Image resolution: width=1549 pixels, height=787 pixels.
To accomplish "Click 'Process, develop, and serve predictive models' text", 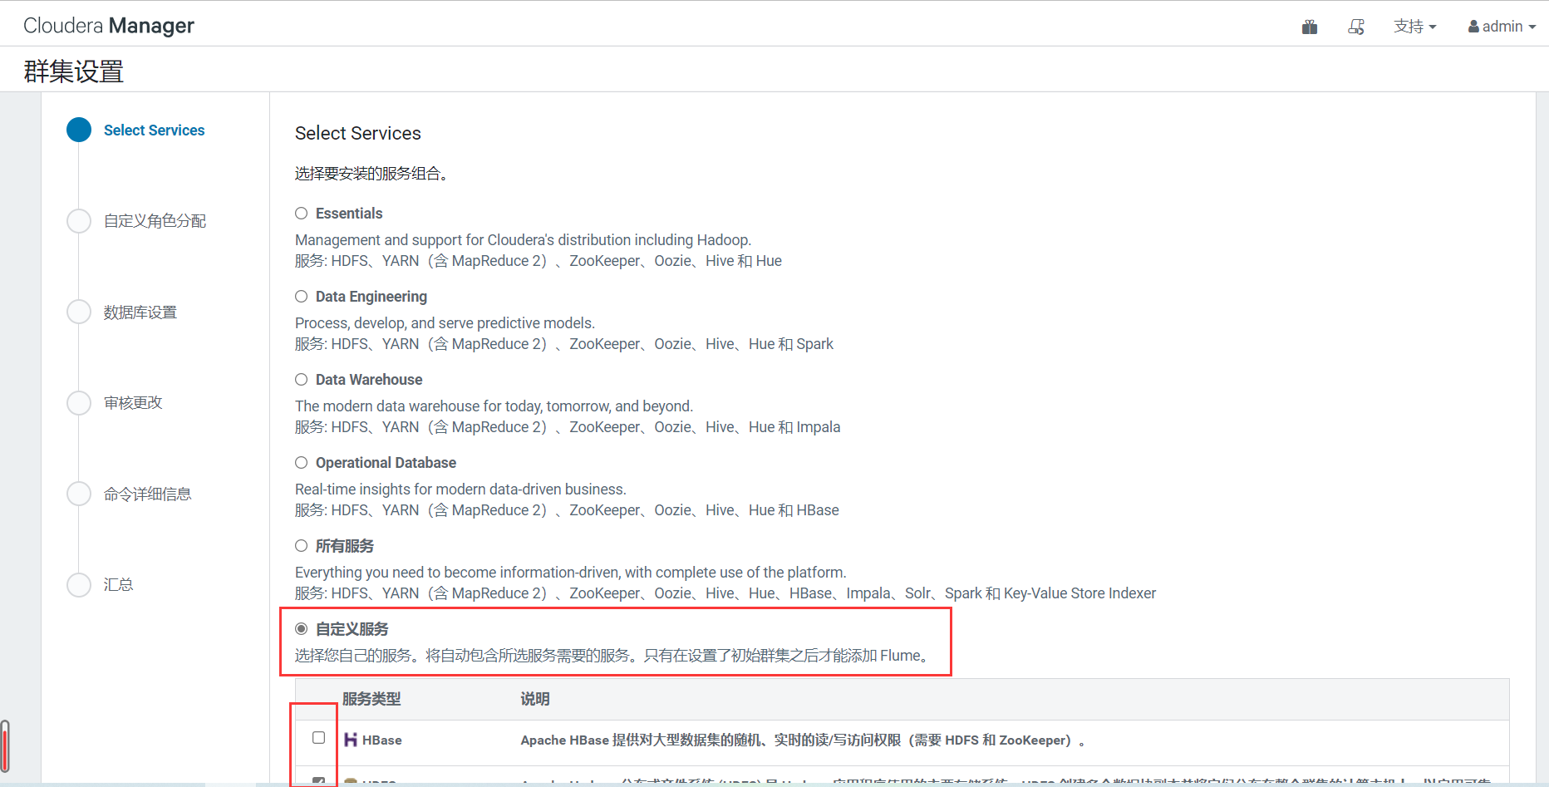I will [445, 323].
